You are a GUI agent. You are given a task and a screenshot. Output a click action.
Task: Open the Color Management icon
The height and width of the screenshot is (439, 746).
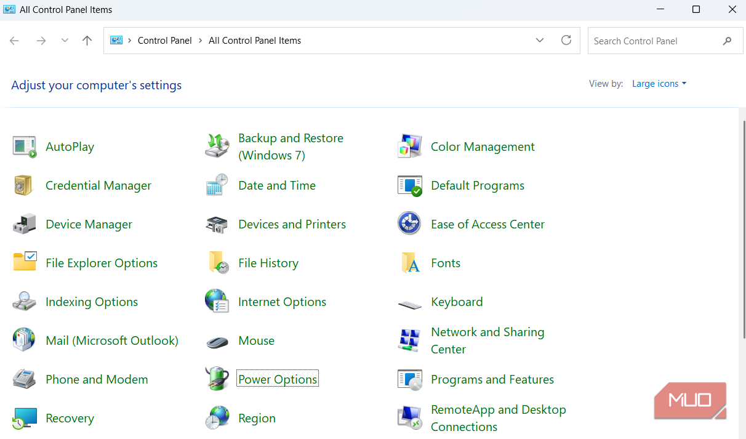(x=410, y=147)
